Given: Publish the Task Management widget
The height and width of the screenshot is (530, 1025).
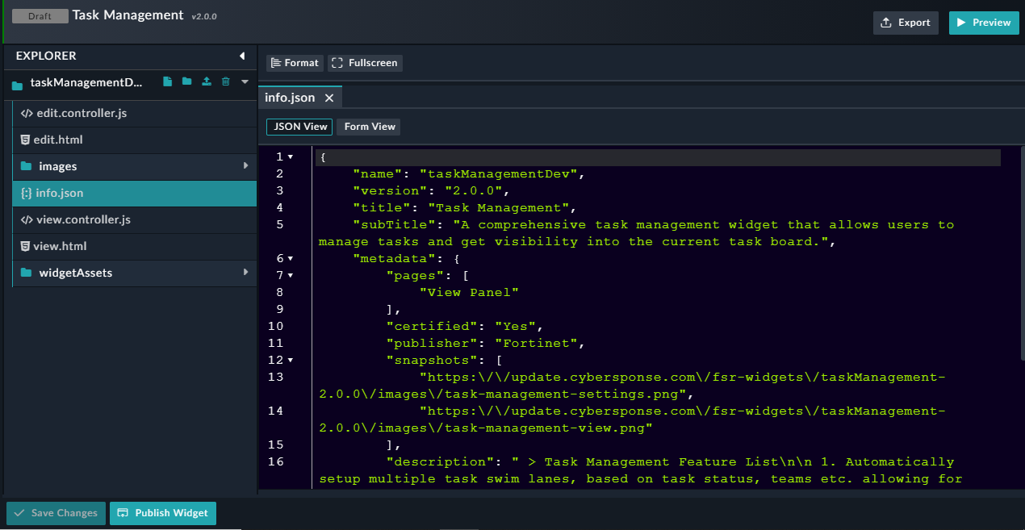Looking at the screenshot, I should [x=162, y=513].
